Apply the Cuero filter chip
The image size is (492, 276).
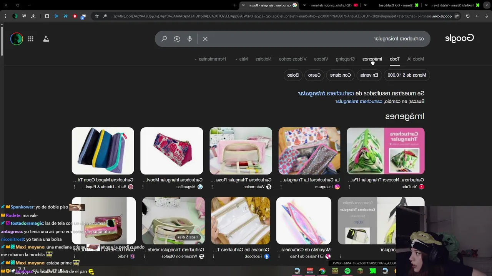click(314, 75)
